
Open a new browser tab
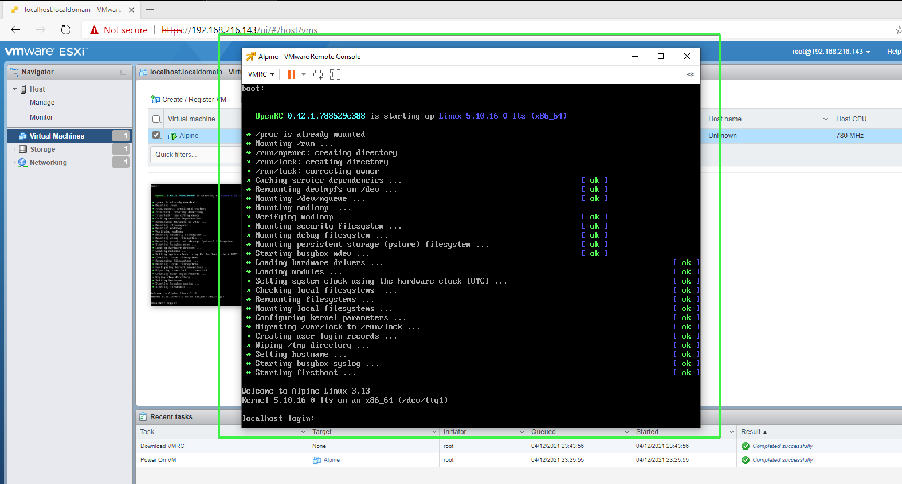coord(150,10)
